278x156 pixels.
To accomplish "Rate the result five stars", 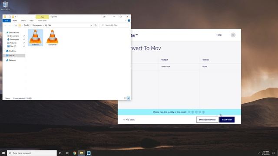I will (x=204, y=112).
